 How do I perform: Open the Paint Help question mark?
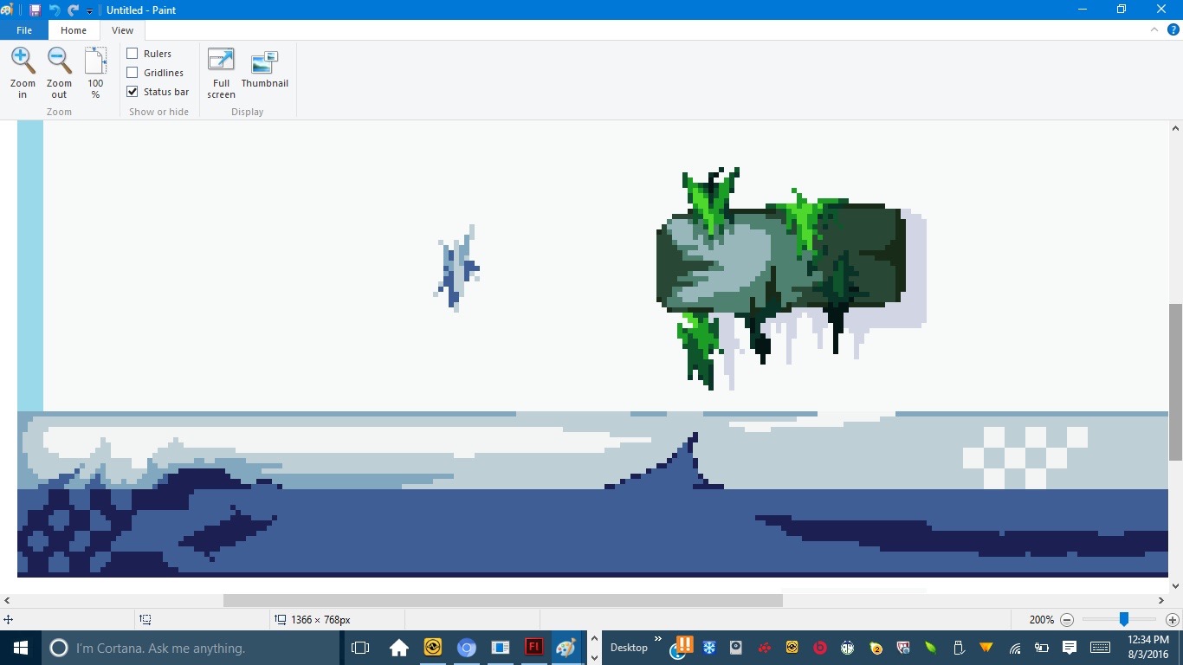pos(1173,29)
